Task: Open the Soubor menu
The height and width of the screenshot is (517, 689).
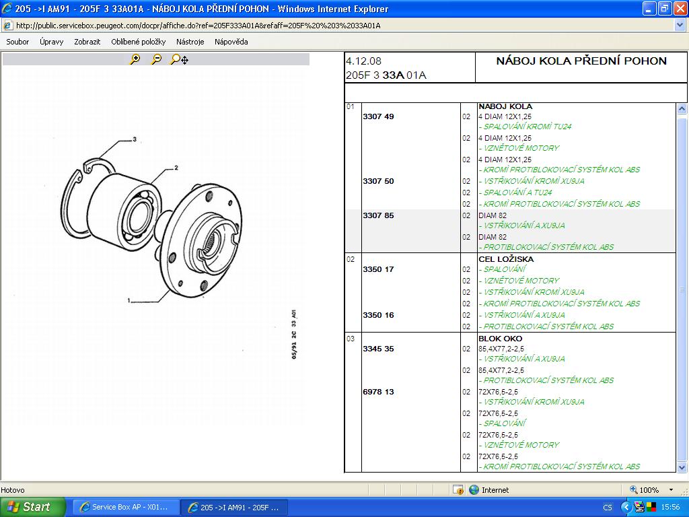Action: pyautogui.click(x=17, y=42)
